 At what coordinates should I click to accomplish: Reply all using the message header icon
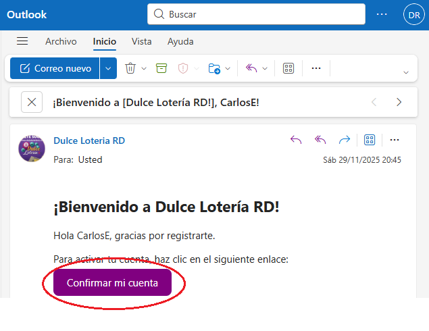tap(320, 140)
